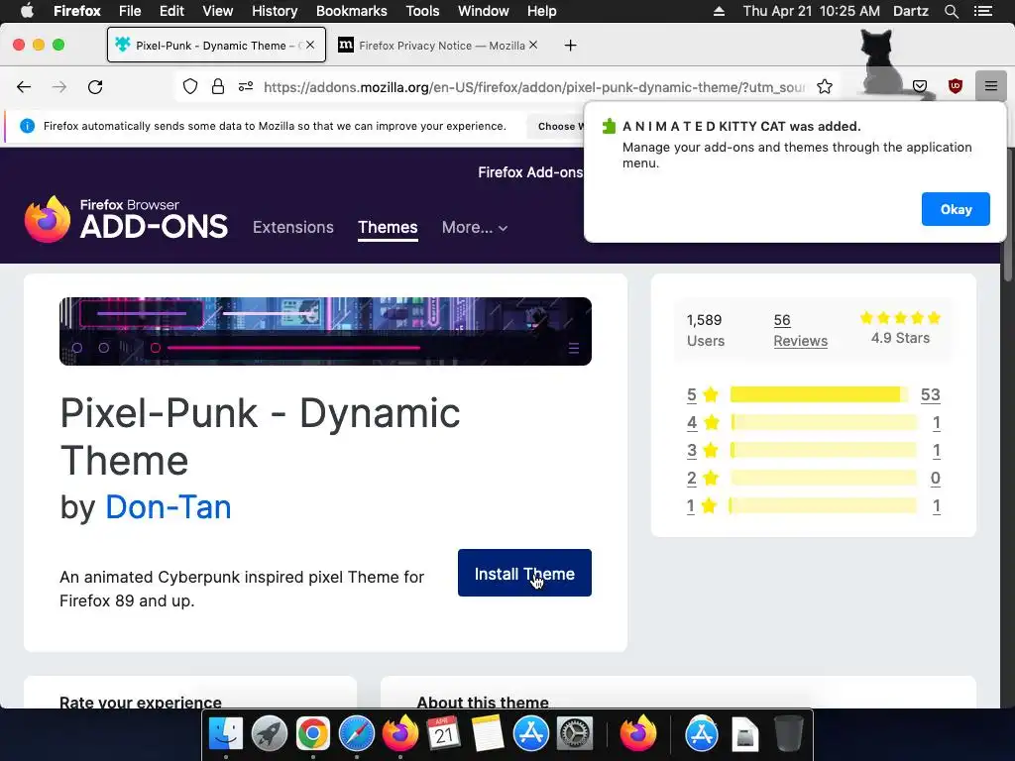Open the Tools menu
The image size is (1015, 761).
click(422, 11)
